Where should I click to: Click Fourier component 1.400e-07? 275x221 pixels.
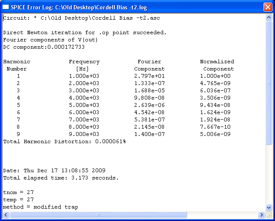(149, 134)
